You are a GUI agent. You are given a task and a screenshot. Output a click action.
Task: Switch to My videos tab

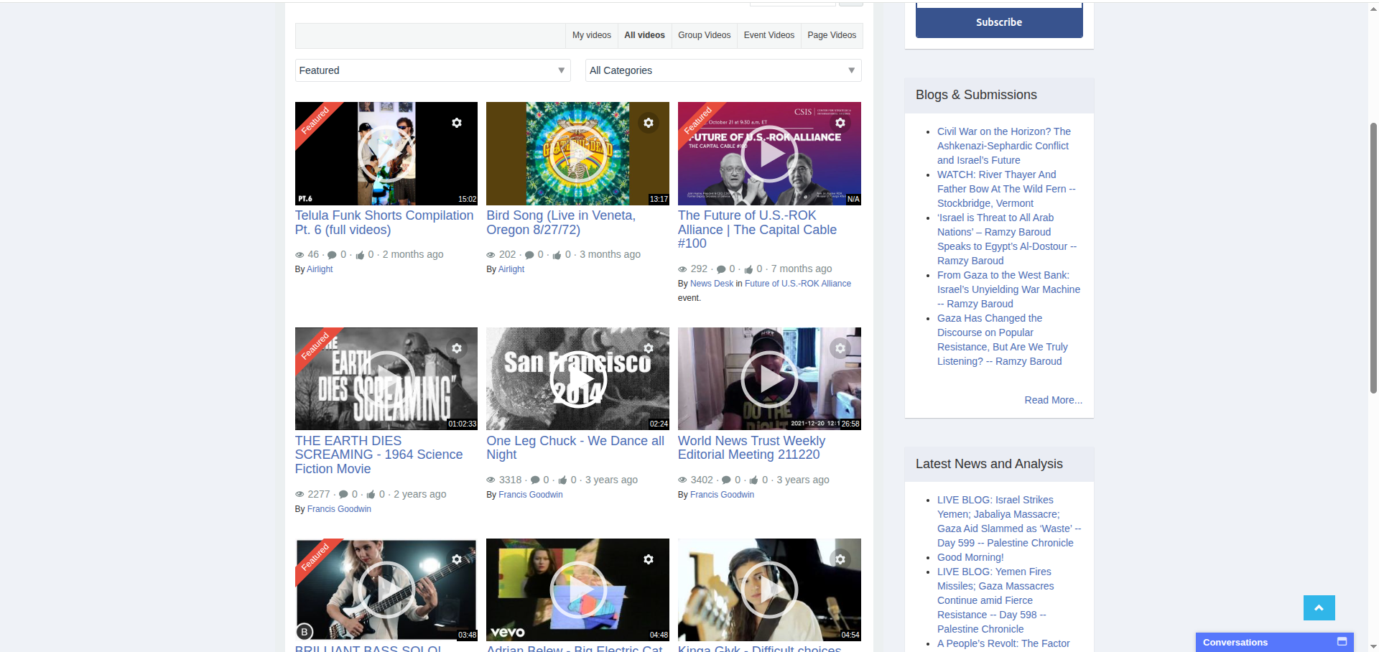(x=592, y=35)
